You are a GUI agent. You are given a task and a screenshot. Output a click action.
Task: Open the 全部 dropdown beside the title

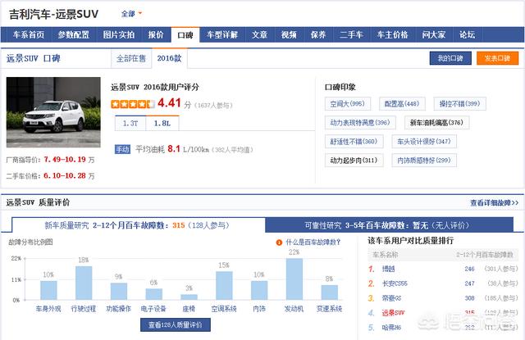(131, 14)
